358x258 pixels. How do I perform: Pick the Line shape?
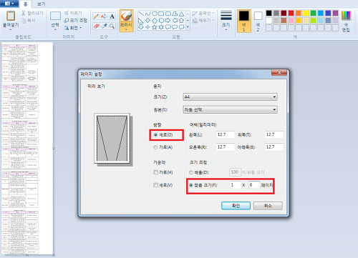tap(141, 14)
